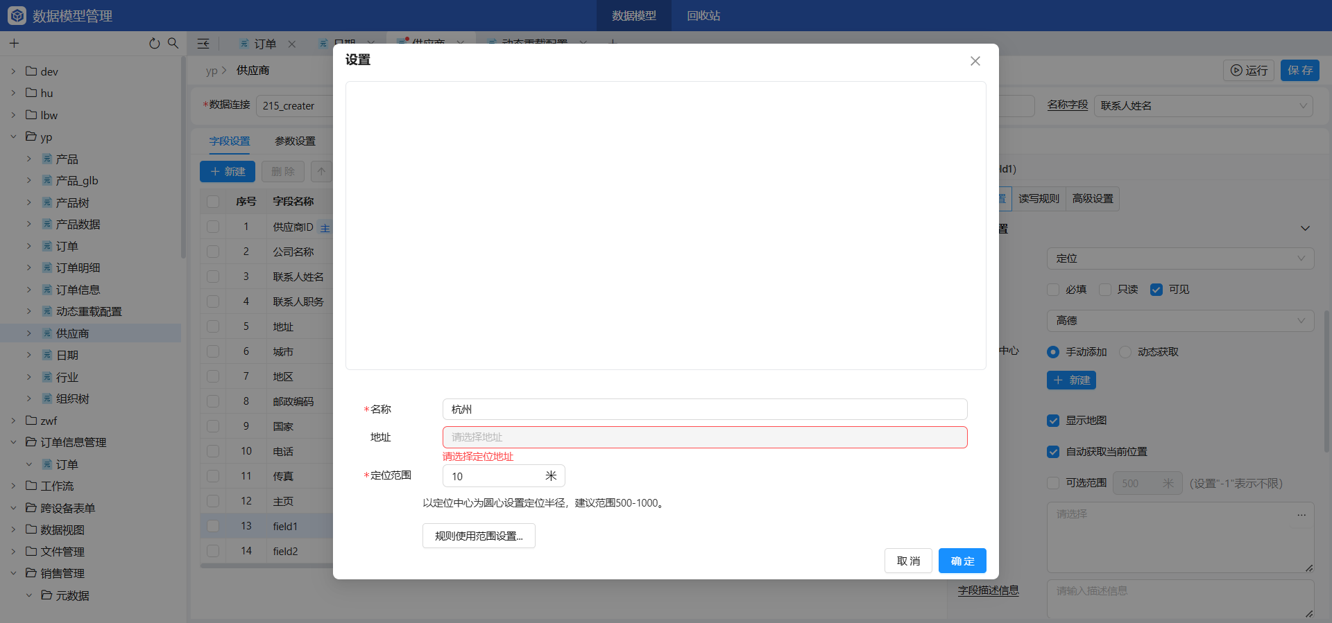Viewport: 1332px width, 623px height.
Task: Select the 字段设置 tab
Action: point(230,141)
